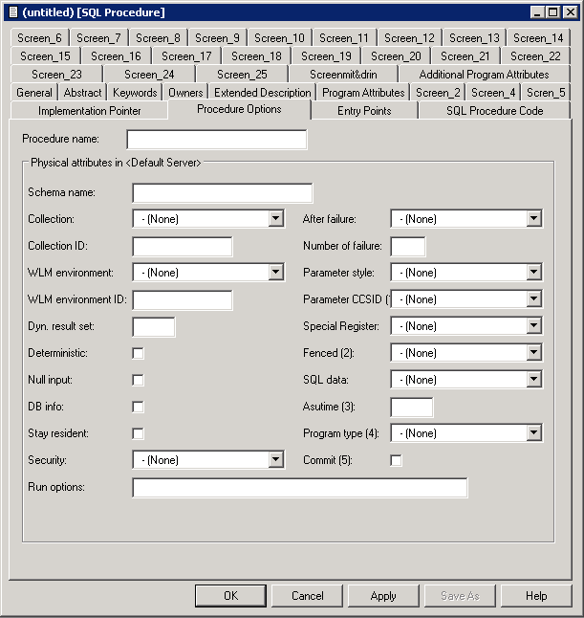Toggle the Stay resident checkbox

point(139,434)
